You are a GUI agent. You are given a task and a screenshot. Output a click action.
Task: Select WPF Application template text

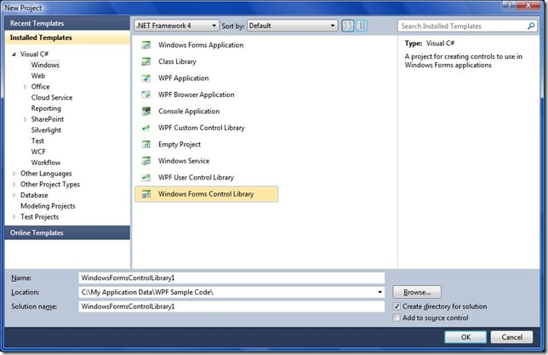184,78
